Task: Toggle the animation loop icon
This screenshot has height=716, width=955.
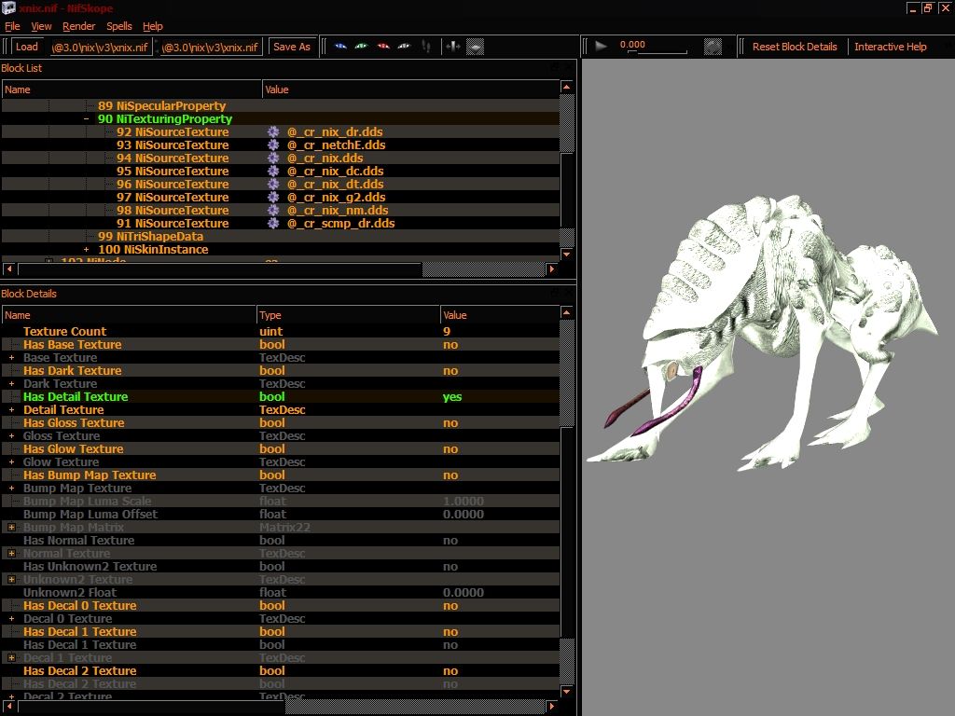Action: [x=713, y=47]
